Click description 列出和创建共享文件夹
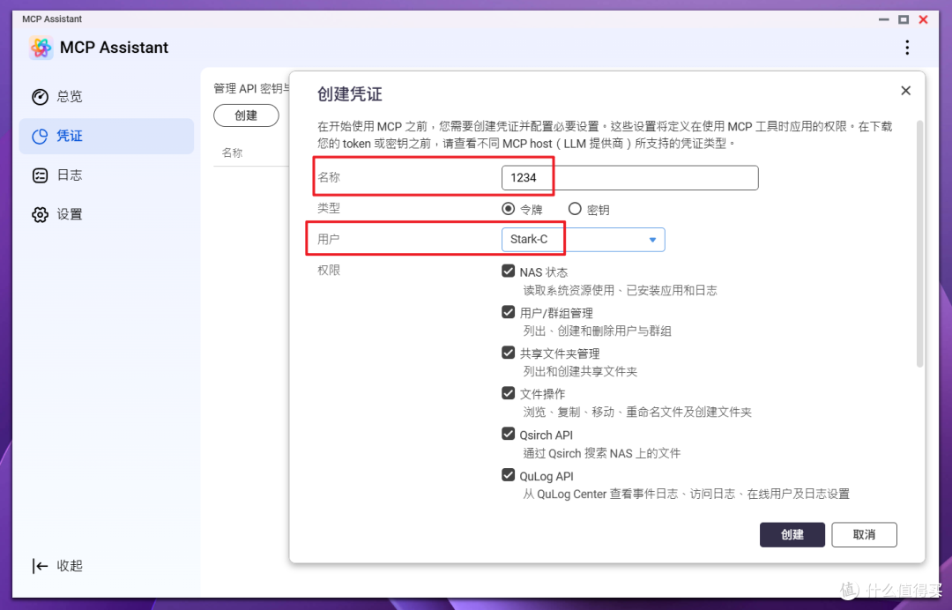952x610 pixels. (580, 372)
